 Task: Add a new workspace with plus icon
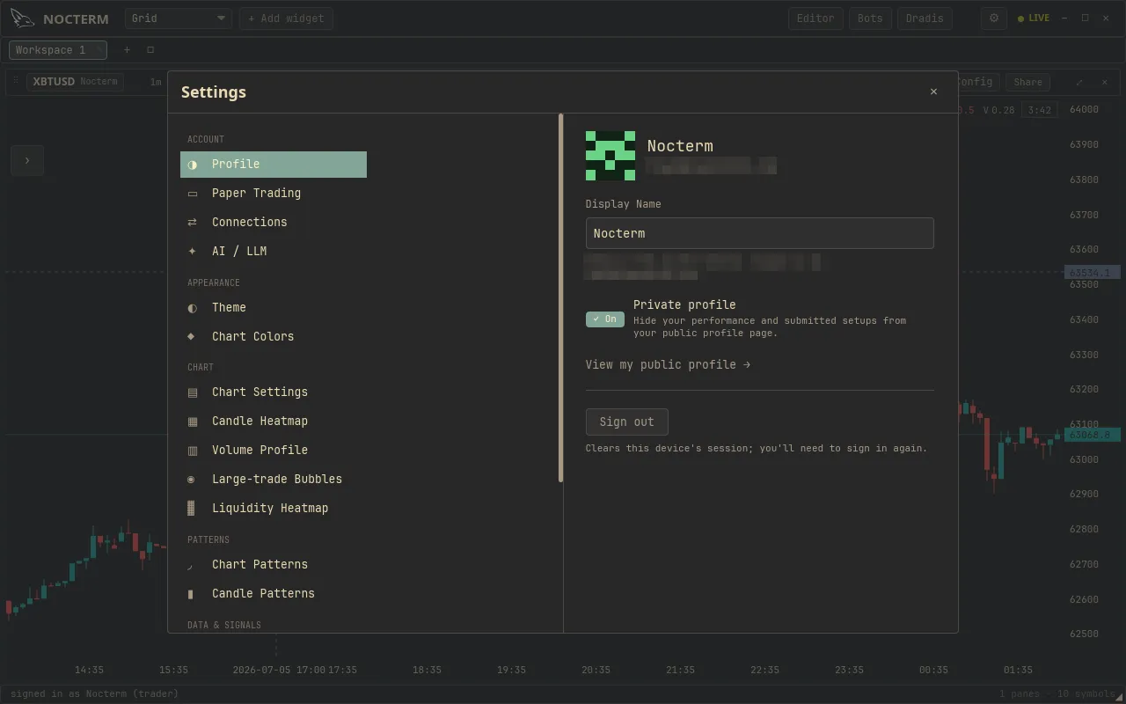pos(127,50)
